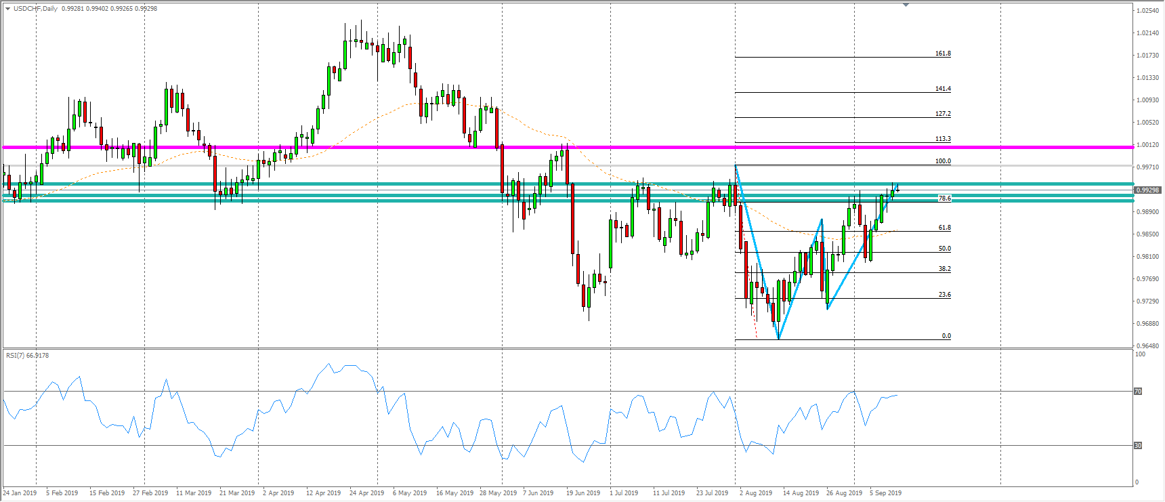1165x502 pixels.
Task: Click the 14 Aug 2019 date label
Action: pos(801,493)
